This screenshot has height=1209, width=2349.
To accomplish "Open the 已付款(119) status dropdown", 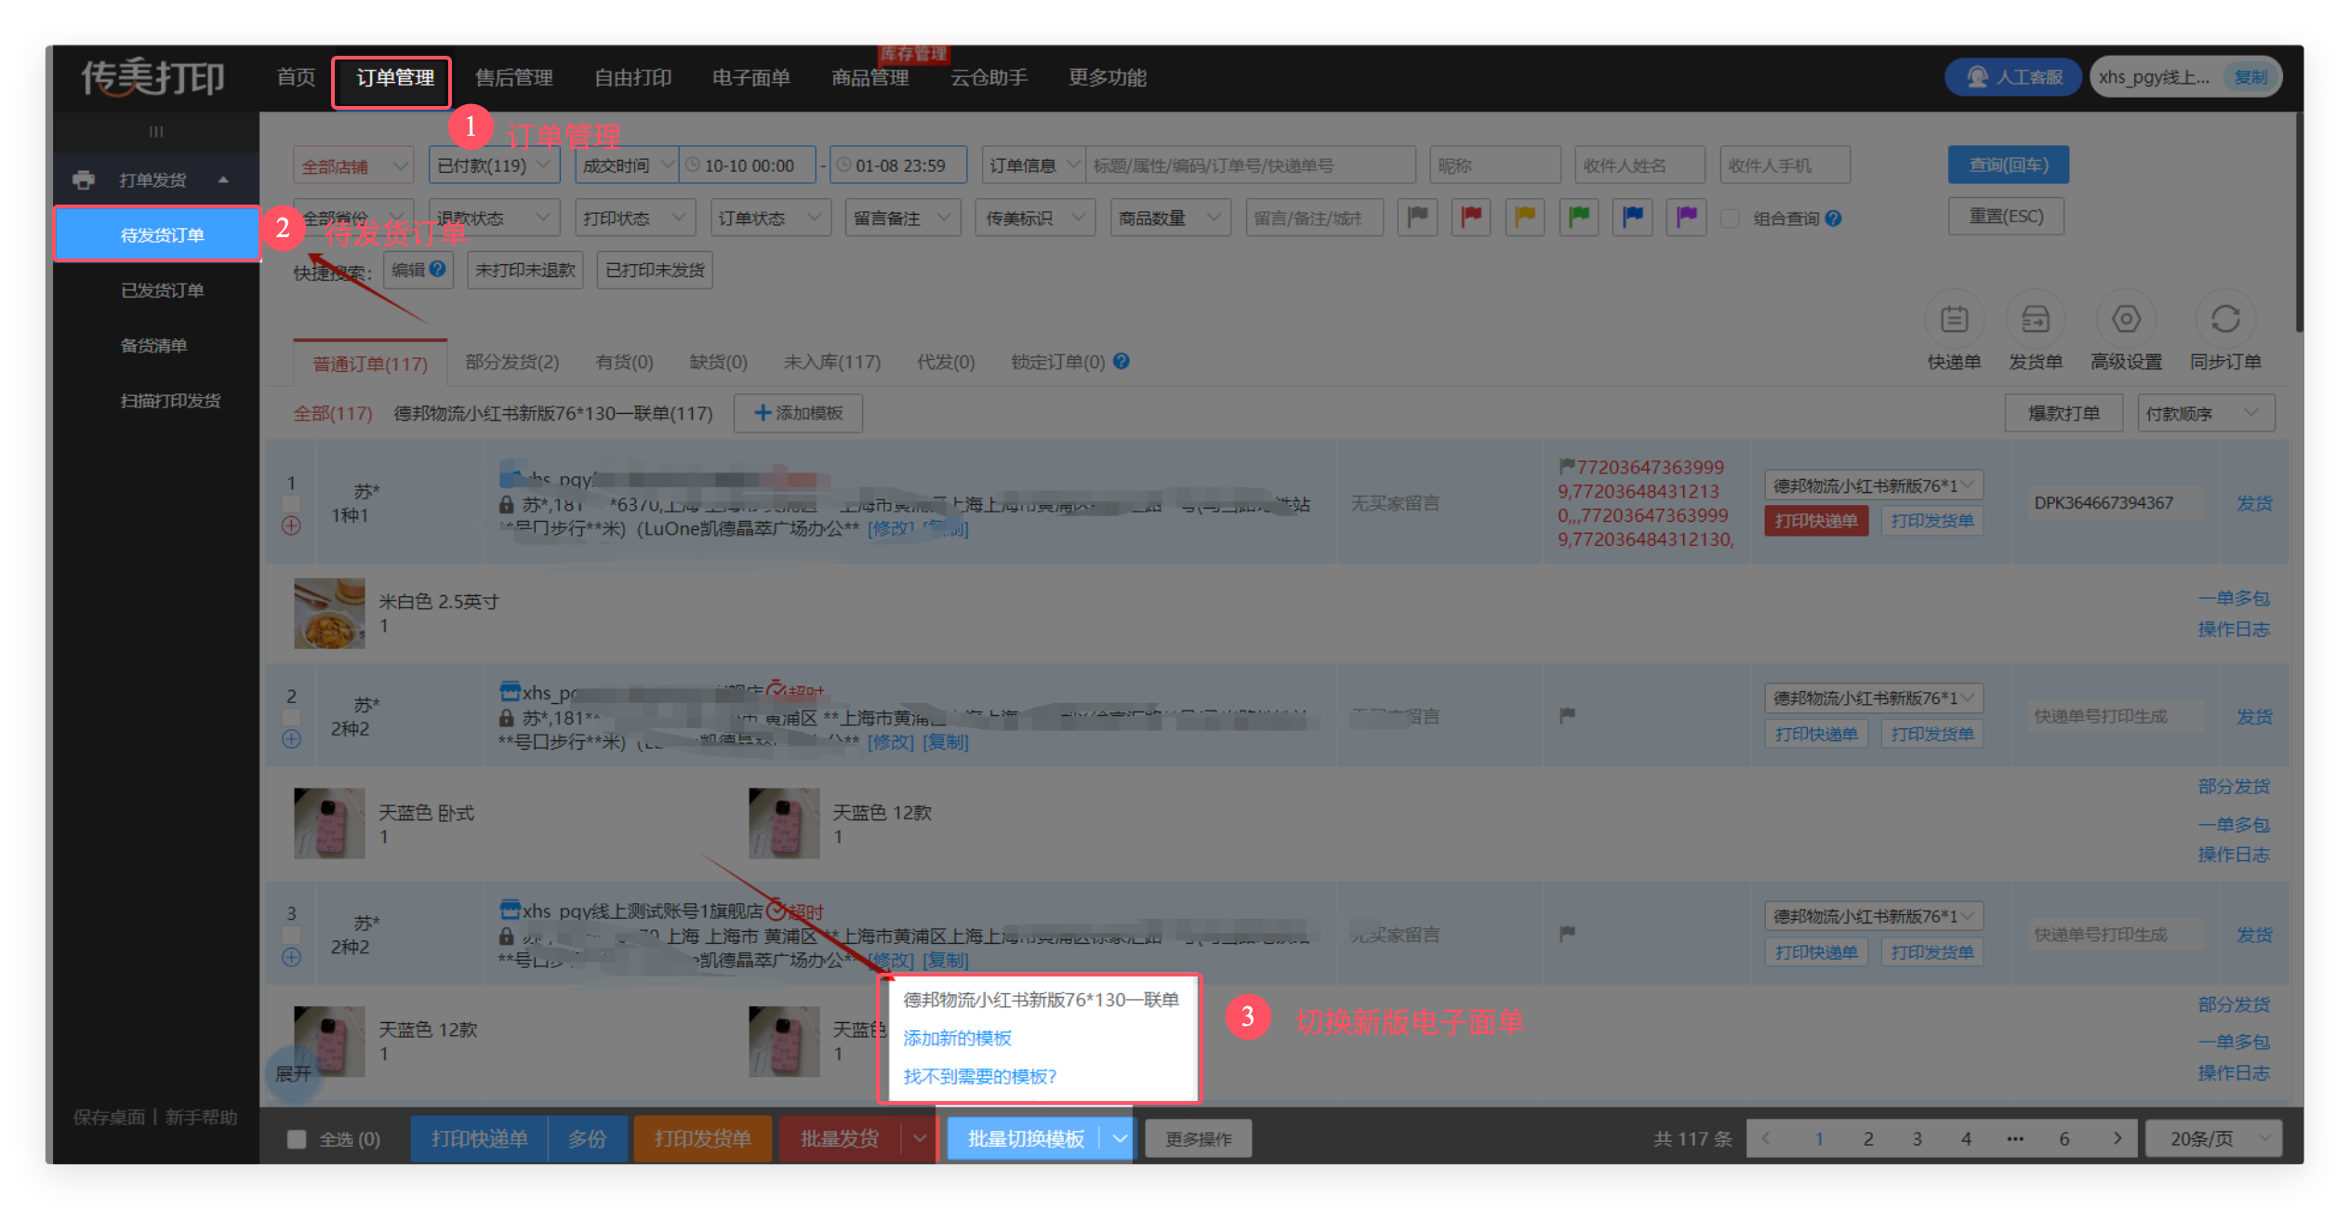I will (x=494, y=166).
